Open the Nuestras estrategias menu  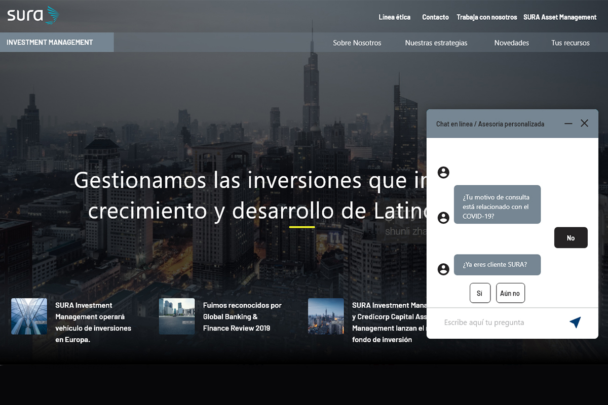click(436, 43)
